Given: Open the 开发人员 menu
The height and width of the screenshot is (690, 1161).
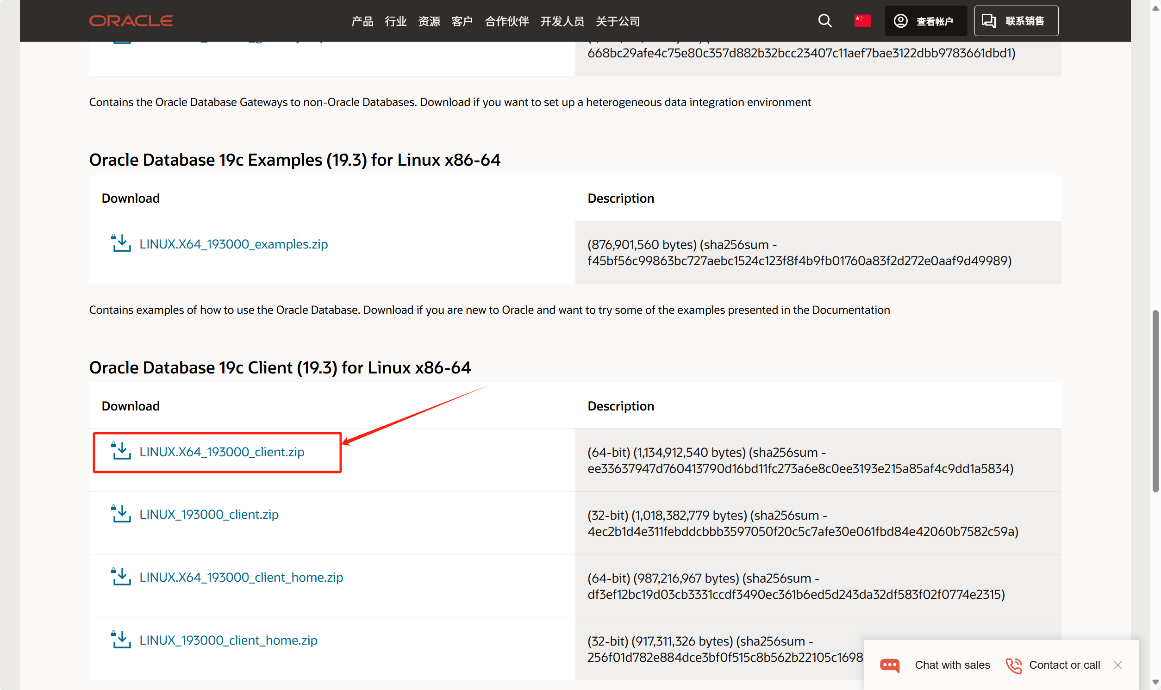Looking at the screenshot, I should [562, 21].
